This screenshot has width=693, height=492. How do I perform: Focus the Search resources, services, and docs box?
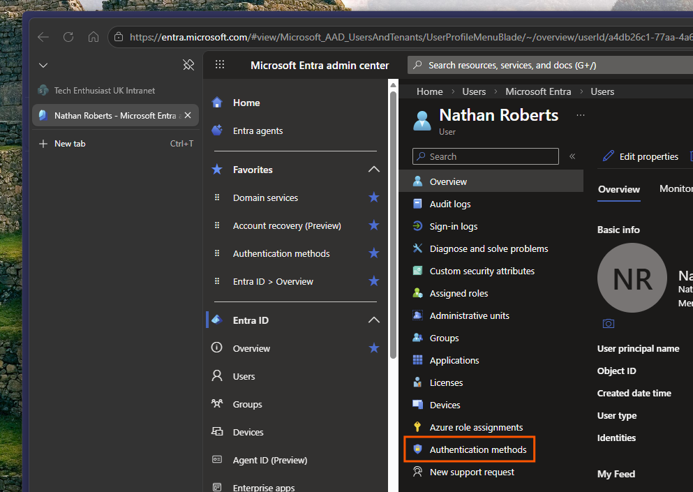pos(550,66)
